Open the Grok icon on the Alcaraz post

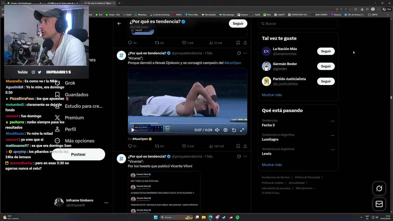point(239,53)
